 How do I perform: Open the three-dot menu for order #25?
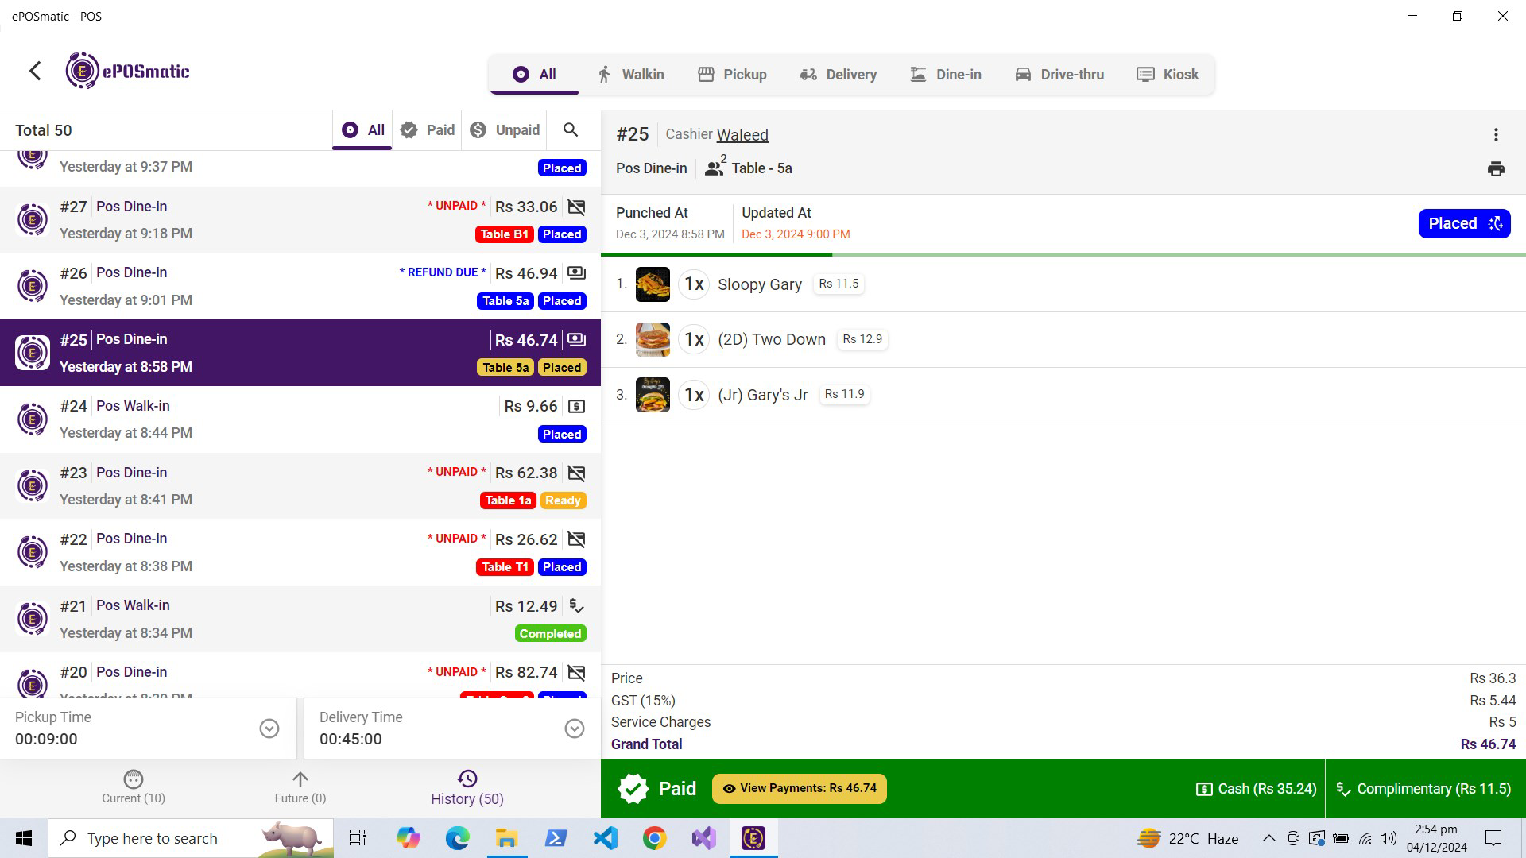coord(1496,135)
